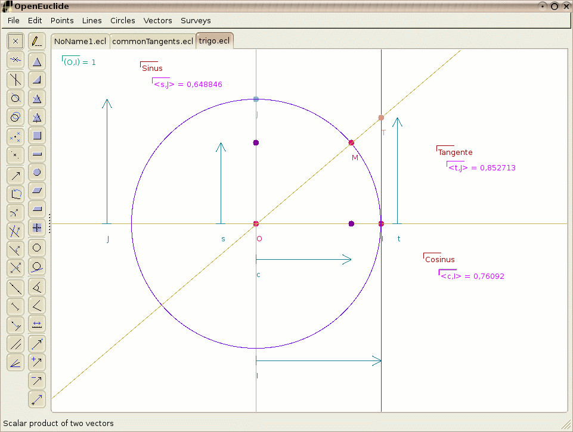Open the Circles menu

(123, 20)
